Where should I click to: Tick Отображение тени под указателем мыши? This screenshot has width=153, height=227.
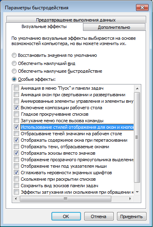16,166
